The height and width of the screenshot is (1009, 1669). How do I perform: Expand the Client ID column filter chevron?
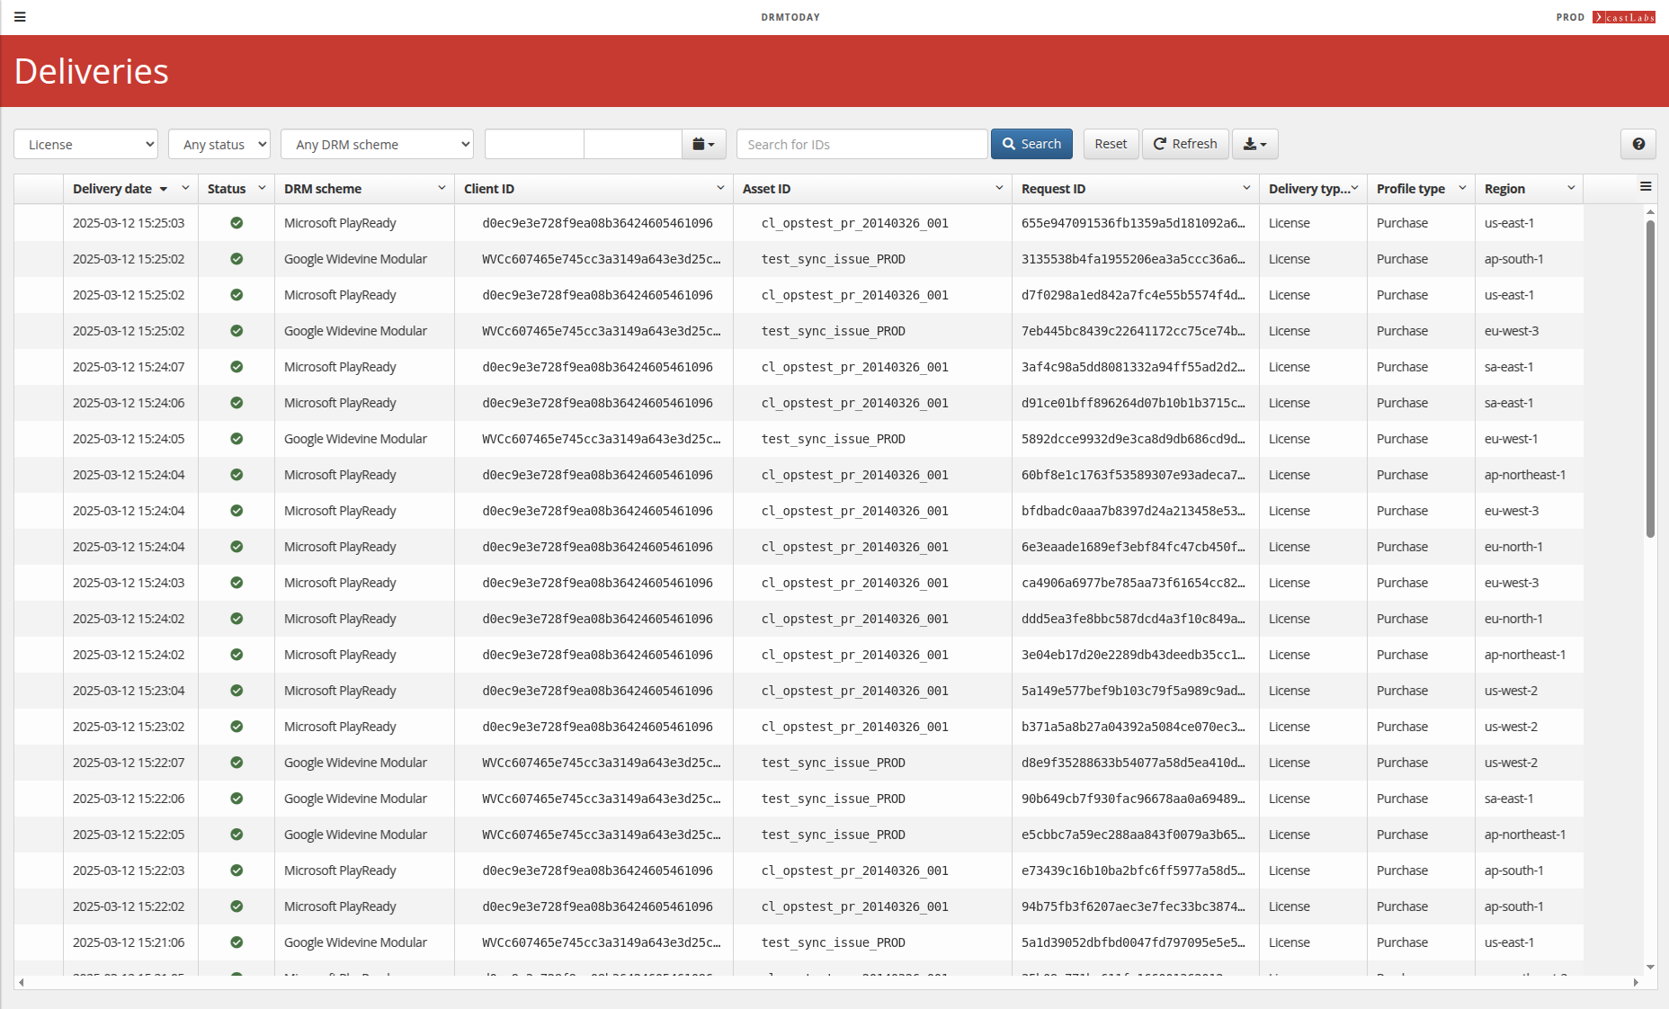pos(719,189)
